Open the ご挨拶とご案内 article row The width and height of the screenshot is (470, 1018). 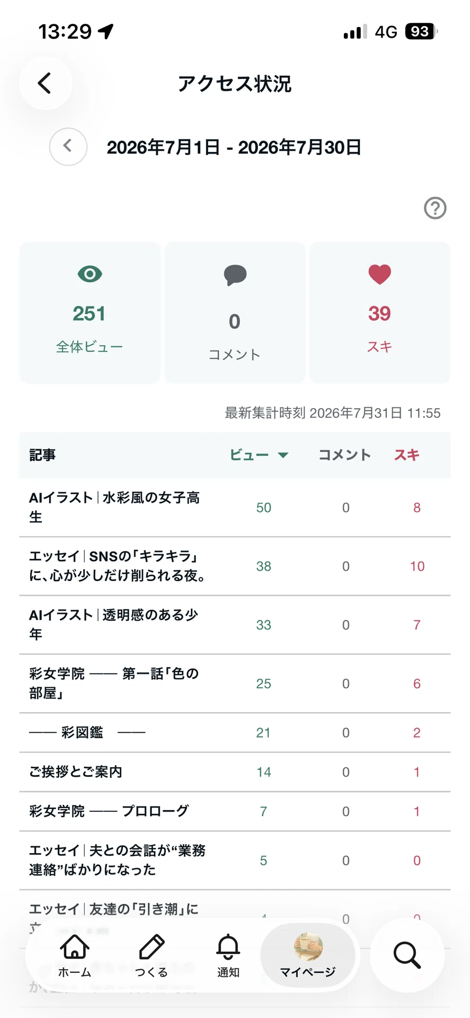click(x=235, y=772)
